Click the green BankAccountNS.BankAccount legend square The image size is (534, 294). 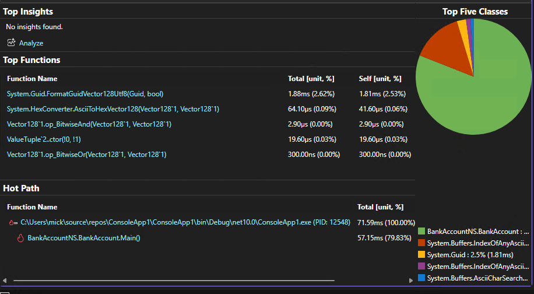pyautogui.click(x=421, y=232)
